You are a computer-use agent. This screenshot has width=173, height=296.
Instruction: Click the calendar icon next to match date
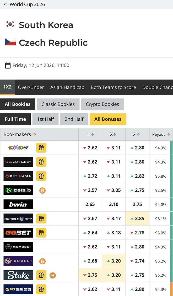click(x=8, y=65)
